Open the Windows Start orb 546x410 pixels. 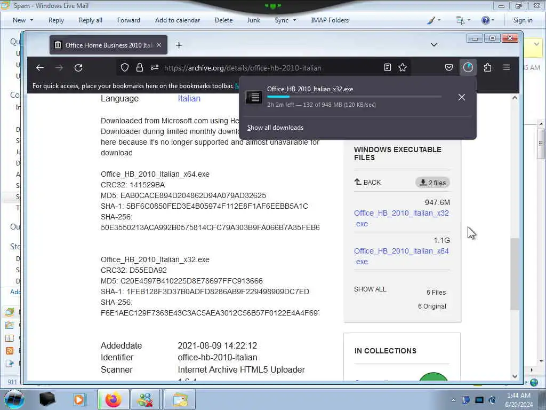coord(14,399)
